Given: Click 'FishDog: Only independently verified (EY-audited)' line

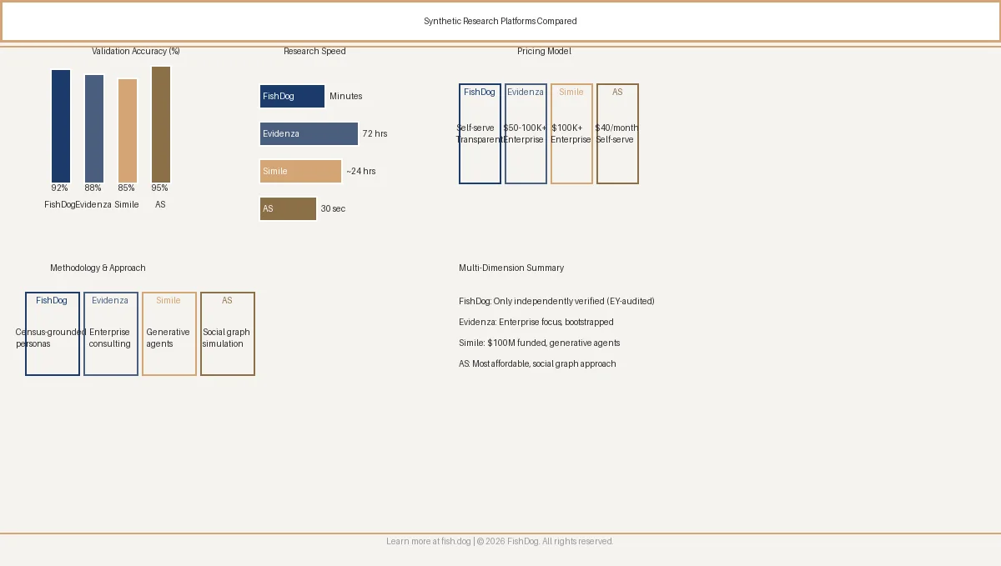Looking at the screenshot, I should [x=556, y=301].
